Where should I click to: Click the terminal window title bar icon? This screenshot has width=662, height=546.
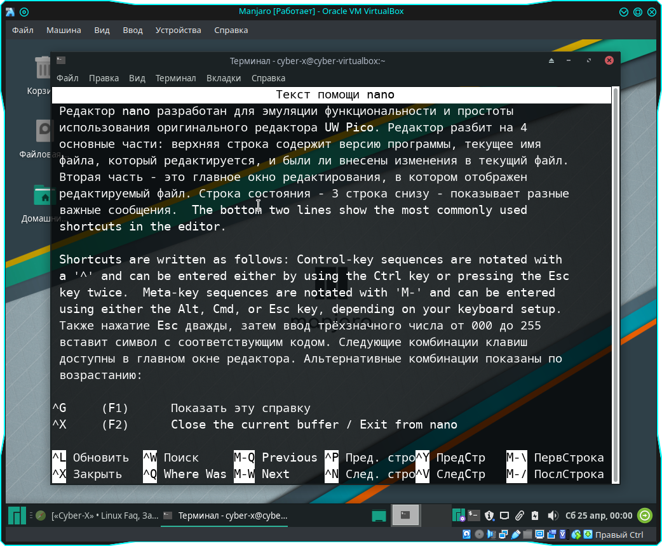pyautogui.click(x=61, y=60)
